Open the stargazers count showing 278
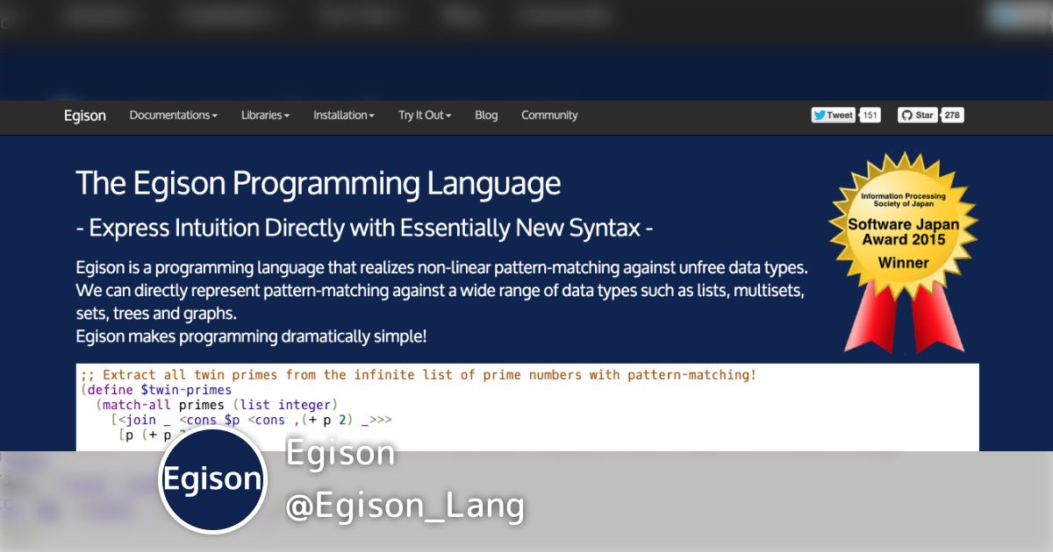 click(x=952, y=115)
